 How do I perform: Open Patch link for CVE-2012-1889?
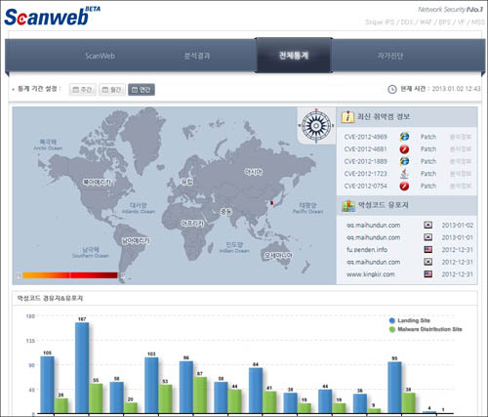coord(428,161)
